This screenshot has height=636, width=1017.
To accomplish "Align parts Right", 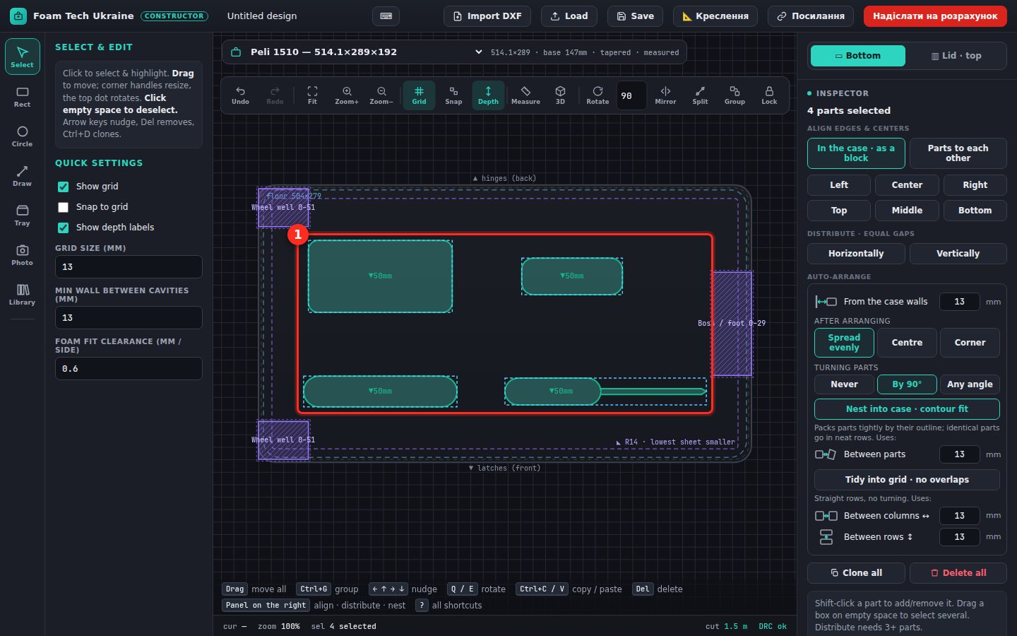I will coord(975,185).
